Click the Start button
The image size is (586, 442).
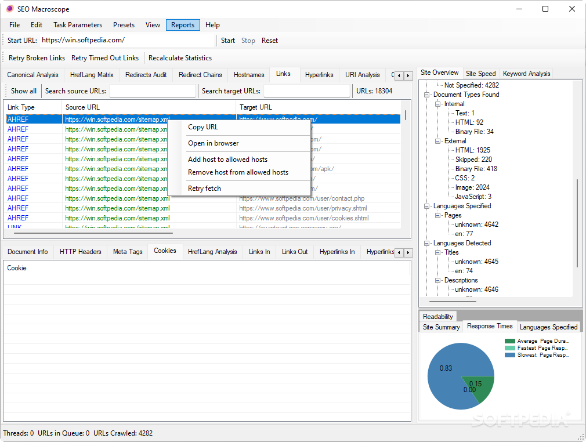pos(227,41)
